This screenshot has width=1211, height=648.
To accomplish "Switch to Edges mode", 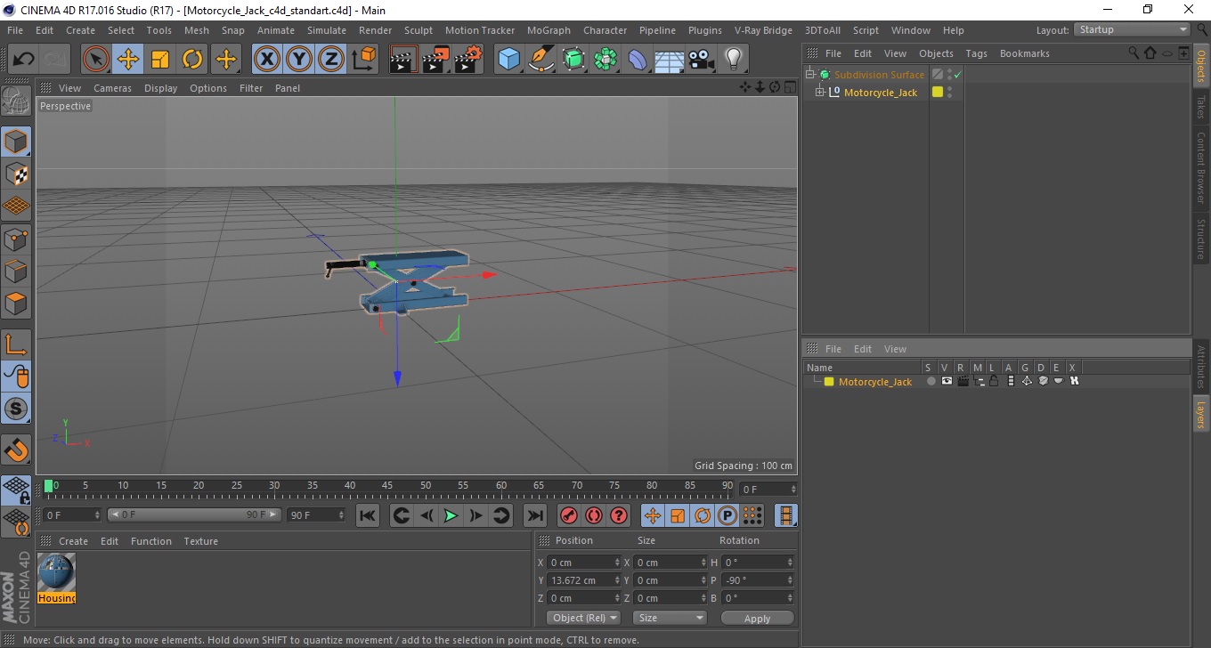I will [16, 271].
